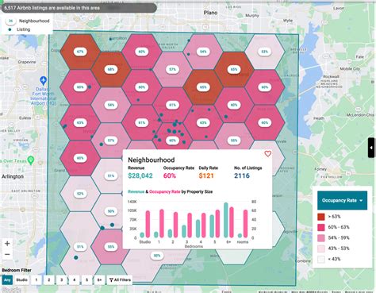This screenshot has height=293, width=376.
Task: Click the Arlington city label on map
Action: click(13, 176)
